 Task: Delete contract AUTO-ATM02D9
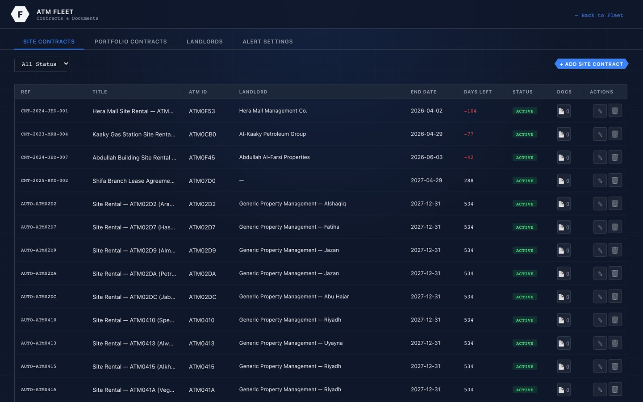[615, 250]
